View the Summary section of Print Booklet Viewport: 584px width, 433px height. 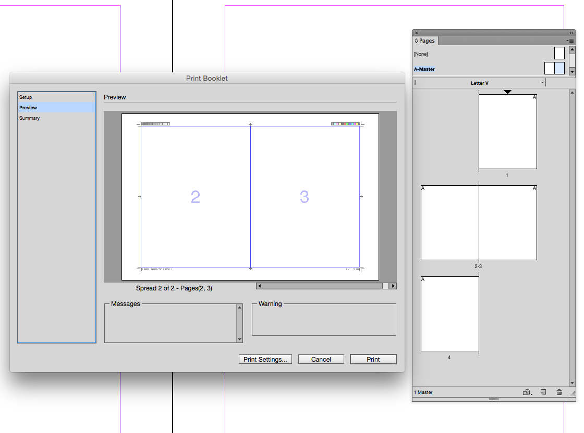click(29, 118)
